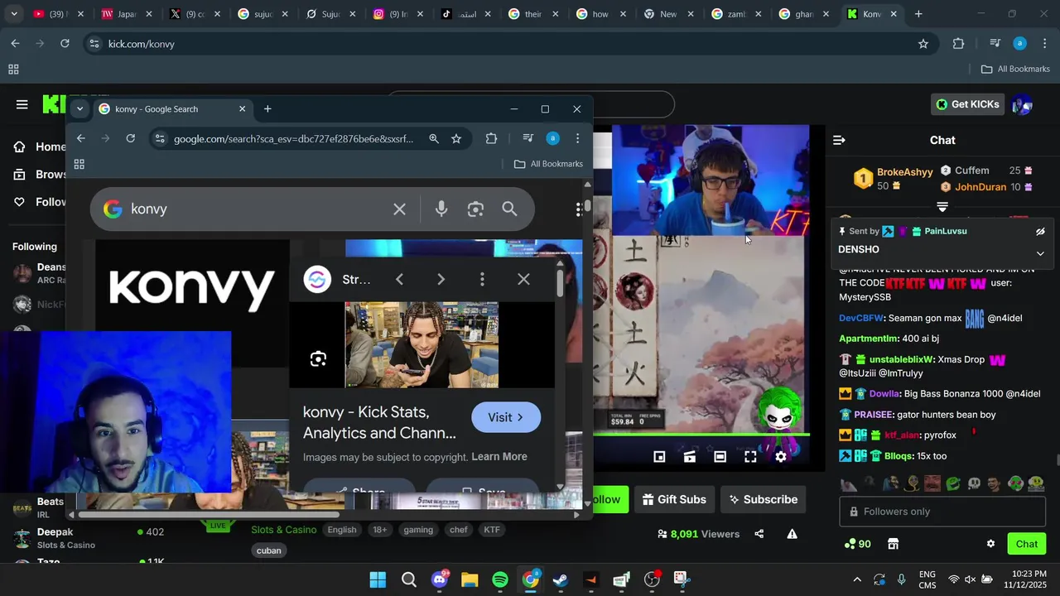
Task: Share the stream via share icon
Action: (x=759, y=534)
